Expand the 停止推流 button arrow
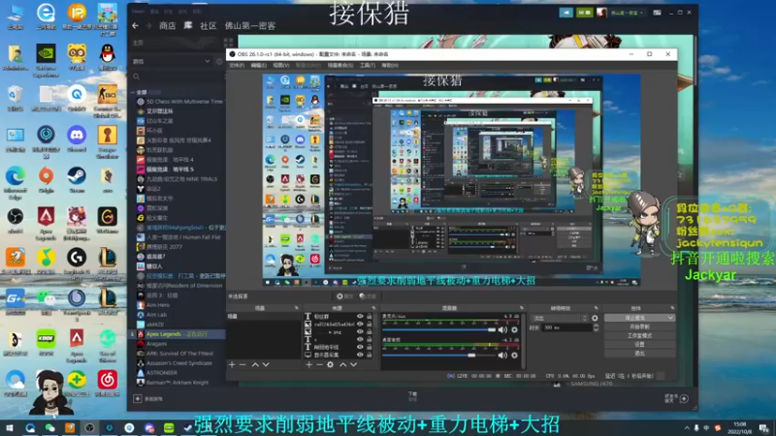Viewport: 776px width, 436px height. (x=670, y=318)
